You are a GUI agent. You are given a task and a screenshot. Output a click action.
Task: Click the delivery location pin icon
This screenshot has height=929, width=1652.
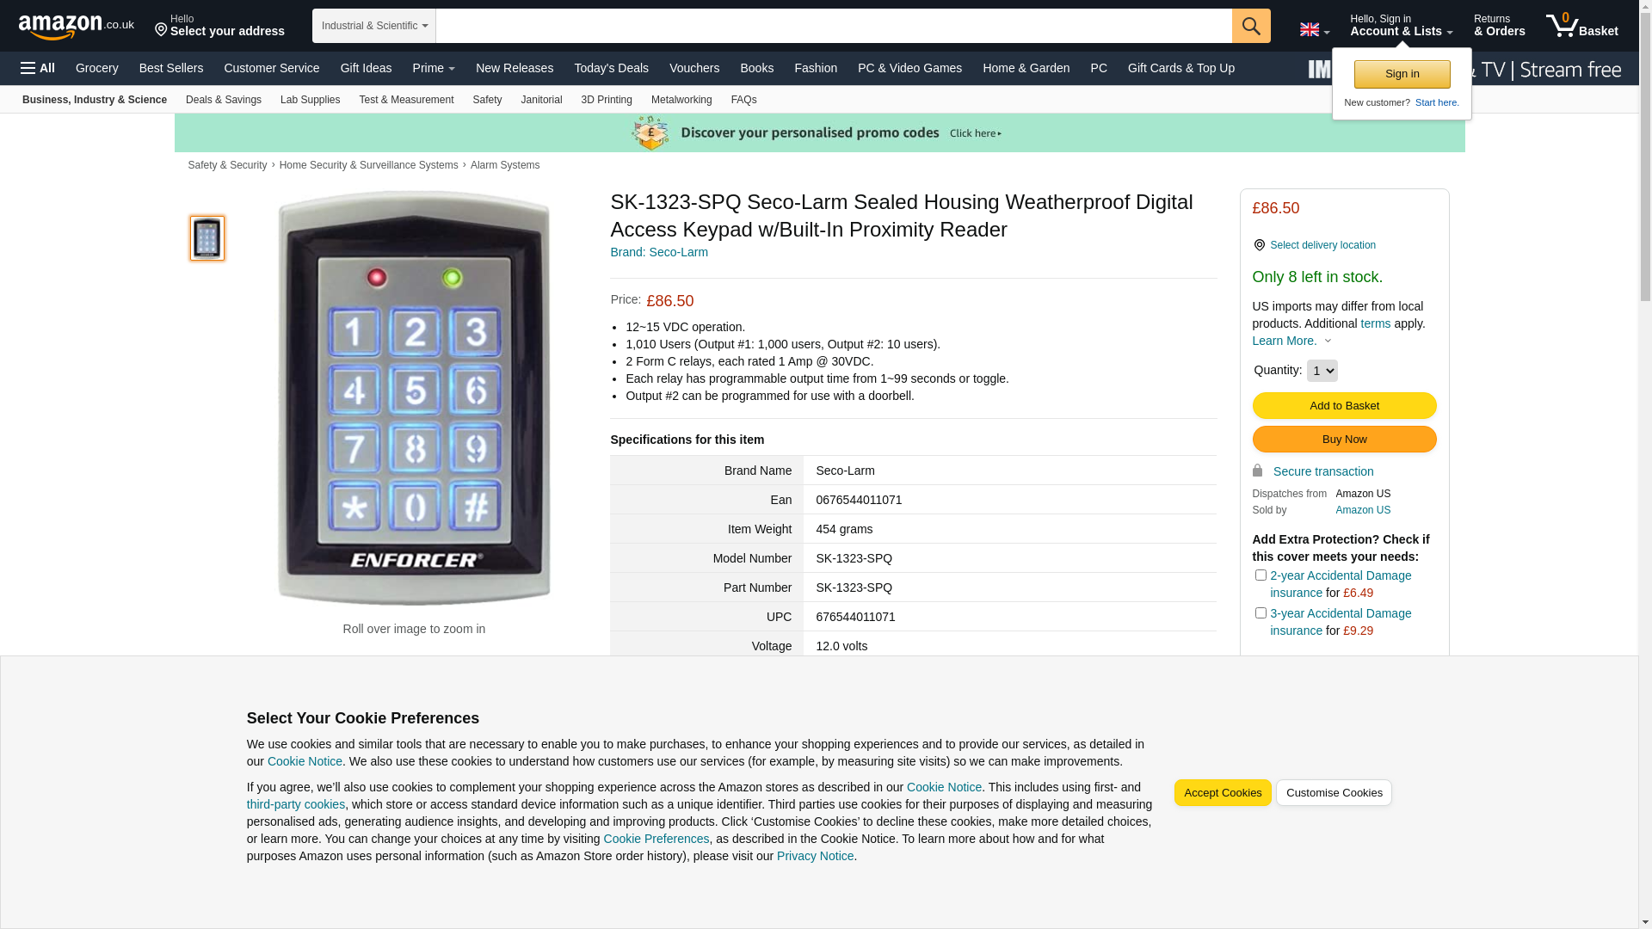[1259, 245]
